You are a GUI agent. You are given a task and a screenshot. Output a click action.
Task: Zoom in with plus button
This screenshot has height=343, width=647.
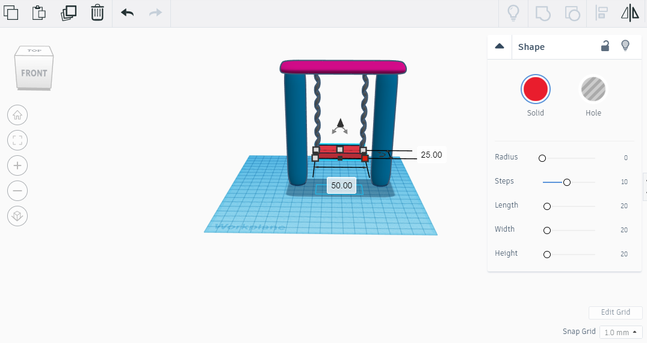17,165
